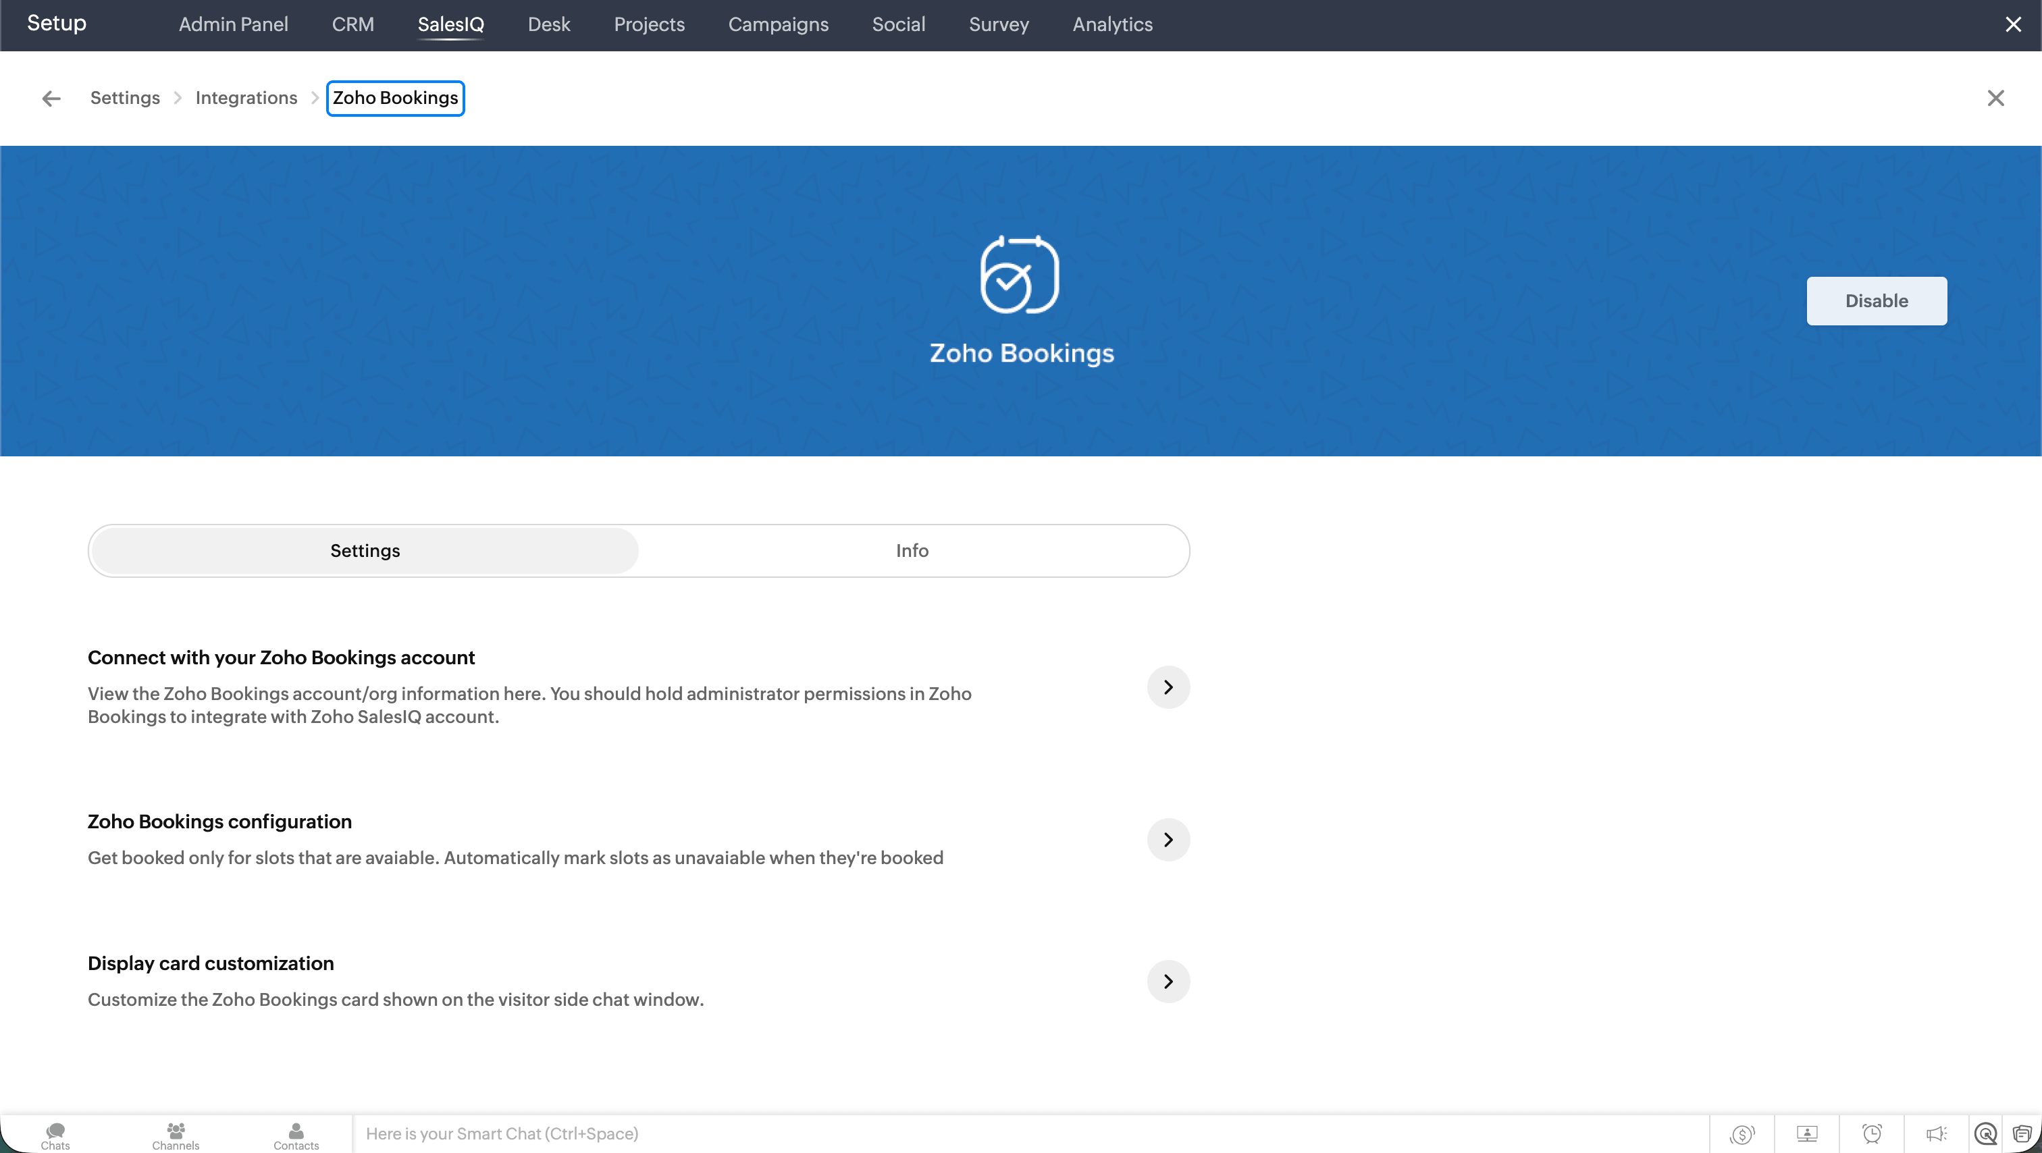This screenshot has height=1153, width=2042.
Task: Go to Integrations breadcrumb link
Action: tap(246, 99)
